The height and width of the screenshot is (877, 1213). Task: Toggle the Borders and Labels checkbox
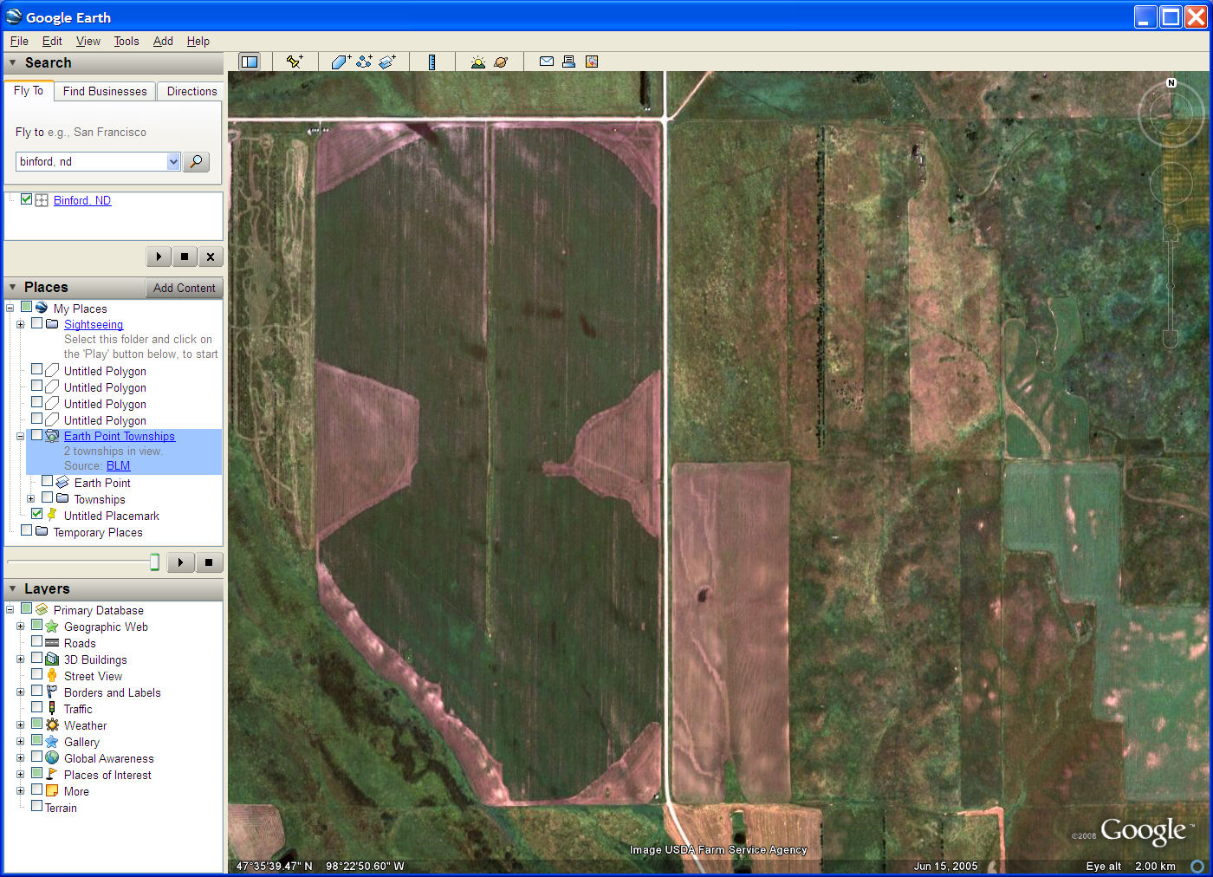pyautogui.click(x=37, y=691)
